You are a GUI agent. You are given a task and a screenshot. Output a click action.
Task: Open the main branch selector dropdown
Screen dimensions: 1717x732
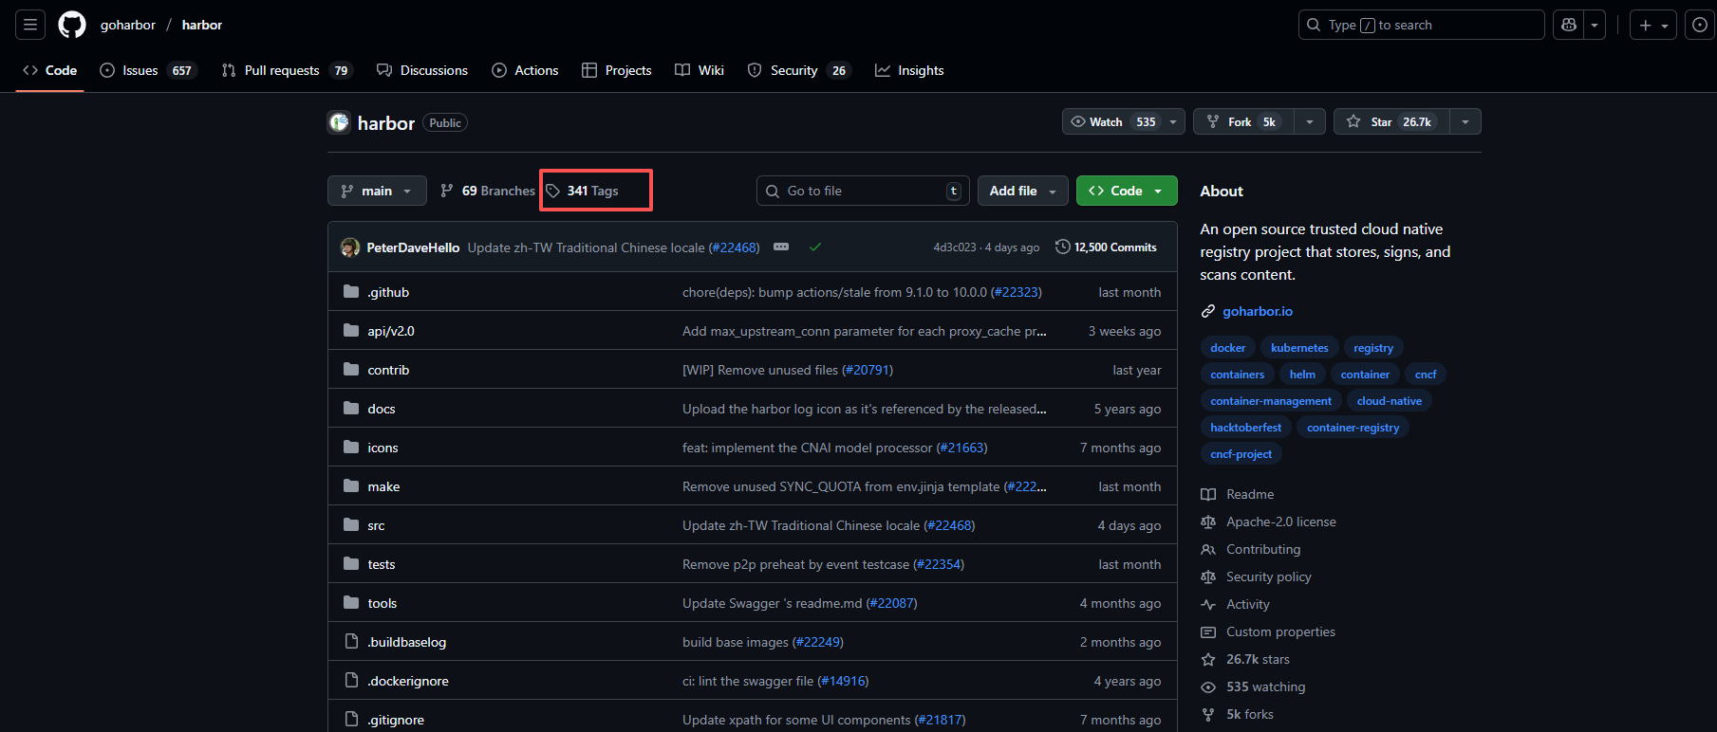click(377, 191)
